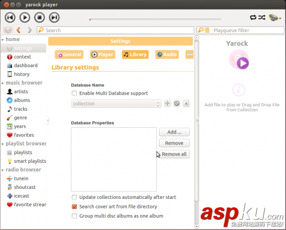Screen dimensions: 286x230
Task: Open the volume speaker menu
Action: [x=274, y=18]
